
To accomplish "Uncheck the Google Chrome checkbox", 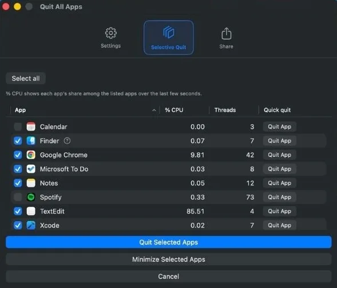I will pos(18,155).
